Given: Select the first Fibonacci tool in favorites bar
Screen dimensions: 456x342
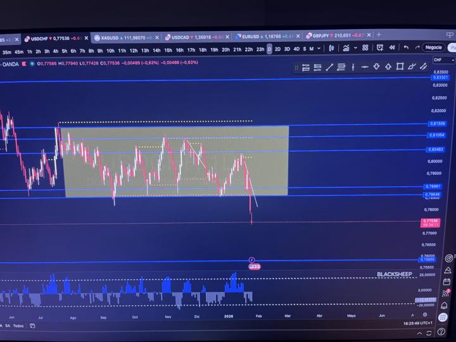Looking at the screenshot, I should [x=306, y=68].
